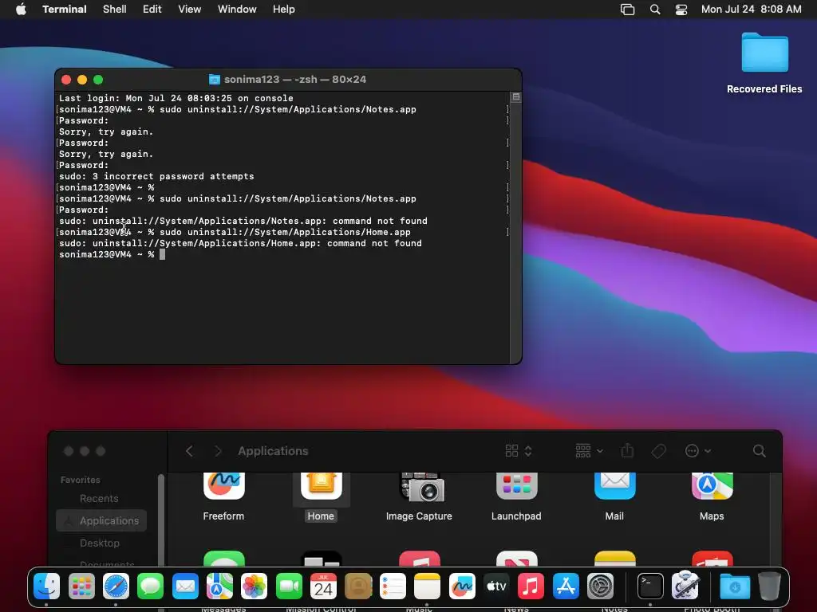The image size is (817, 612).
Task: Go back in Finder window
Action: point(190,451)
